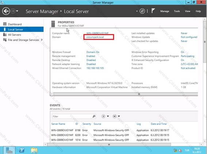
Task: Click the refresh icon in header
Action: point(142,11)
